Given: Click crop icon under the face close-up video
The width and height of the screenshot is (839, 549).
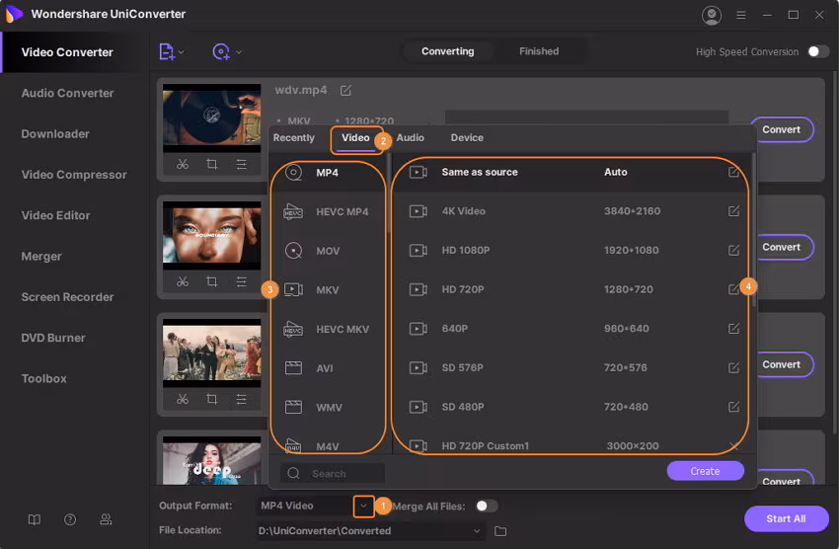Looking at the screenshot, I should click(x=212, y=281).
